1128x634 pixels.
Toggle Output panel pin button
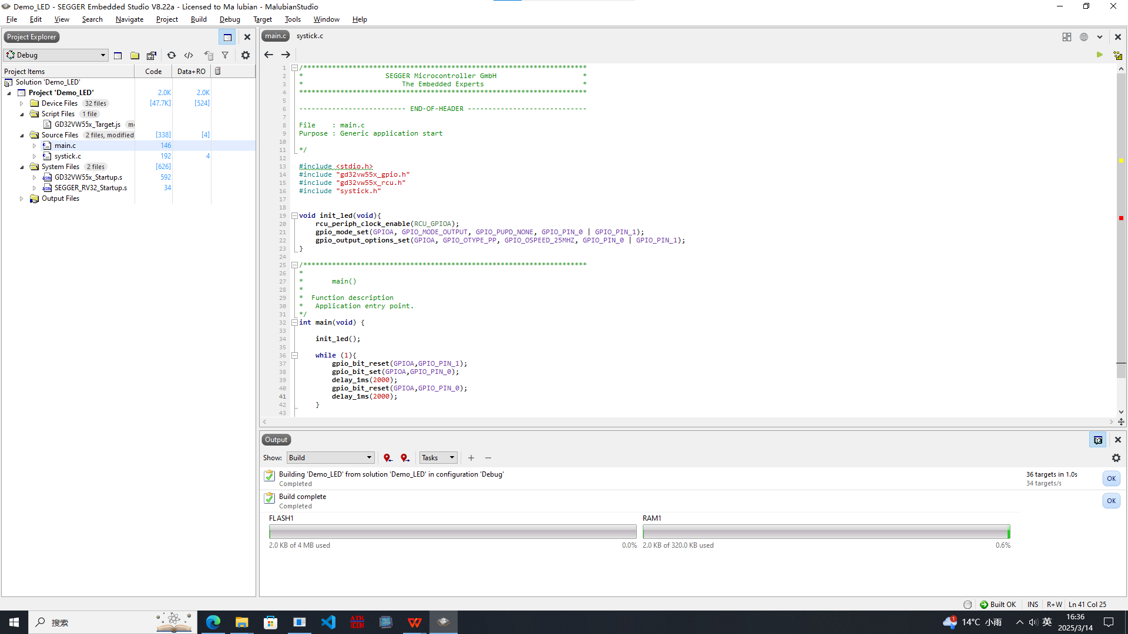(x=1097, y=440)
